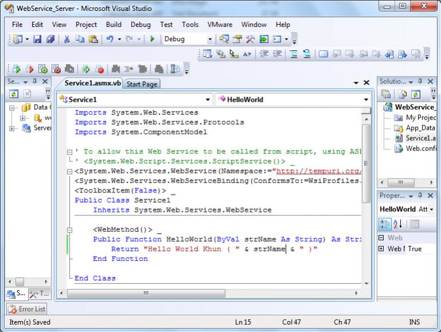Image resolution: width=441 pixels, height=332 pixels.
Task: Open the Build menu
Action: click(113, 25)
